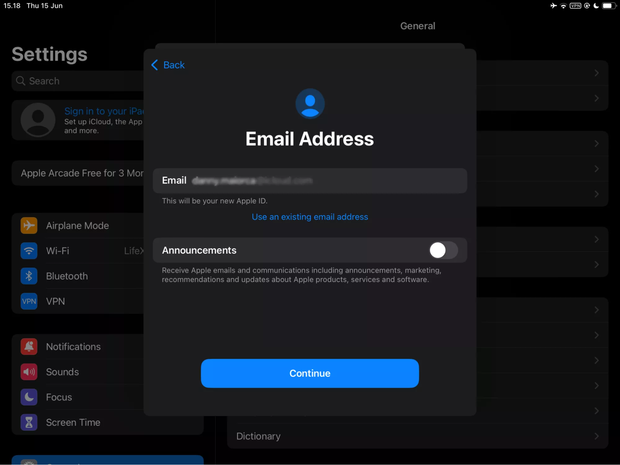Tap the VPN settings icon
Image resolution: width=620 pixels, height=465 pixels.
coord(29,301)
